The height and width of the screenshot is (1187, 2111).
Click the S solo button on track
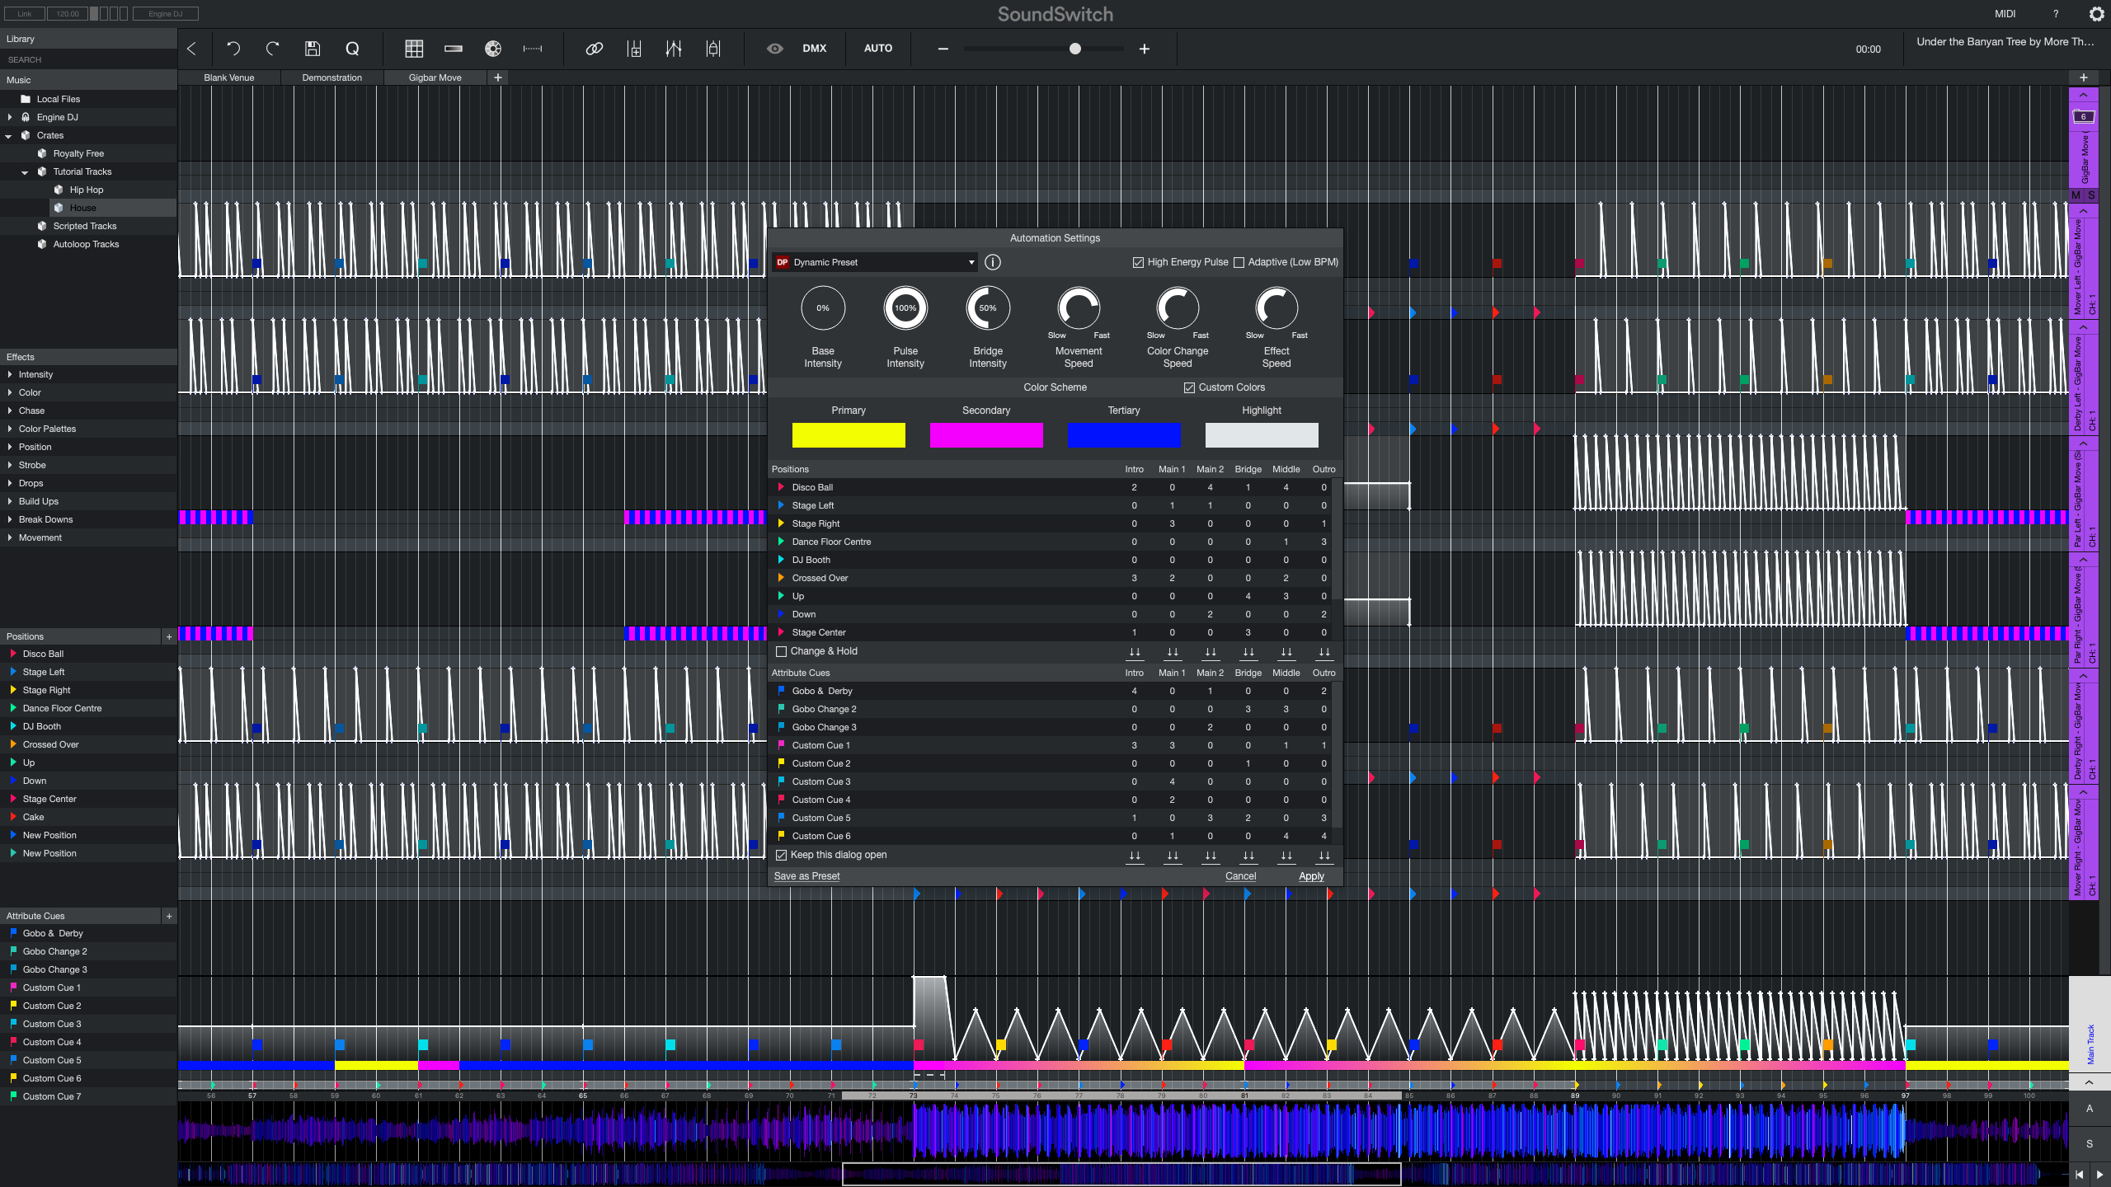pyautogui.click(x=2091, y=195)
